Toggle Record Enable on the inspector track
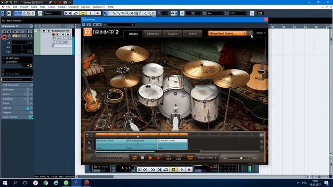 [4, 37]
